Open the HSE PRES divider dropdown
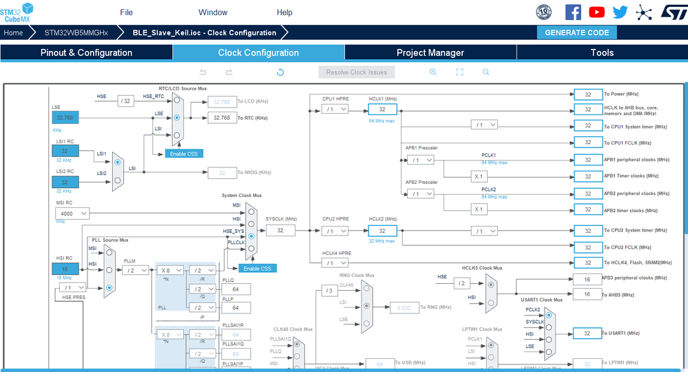This screenshot has height=372, width=688. click(x=73, y=287)
